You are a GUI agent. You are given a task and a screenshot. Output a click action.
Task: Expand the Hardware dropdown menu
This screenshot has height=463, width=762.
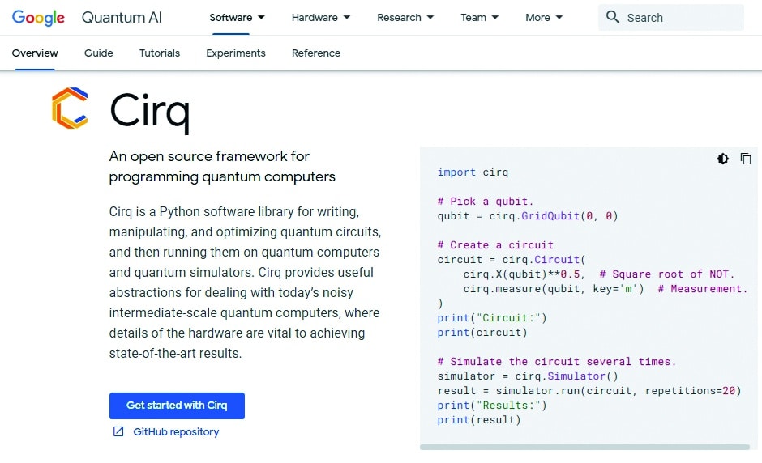point(321,17)
